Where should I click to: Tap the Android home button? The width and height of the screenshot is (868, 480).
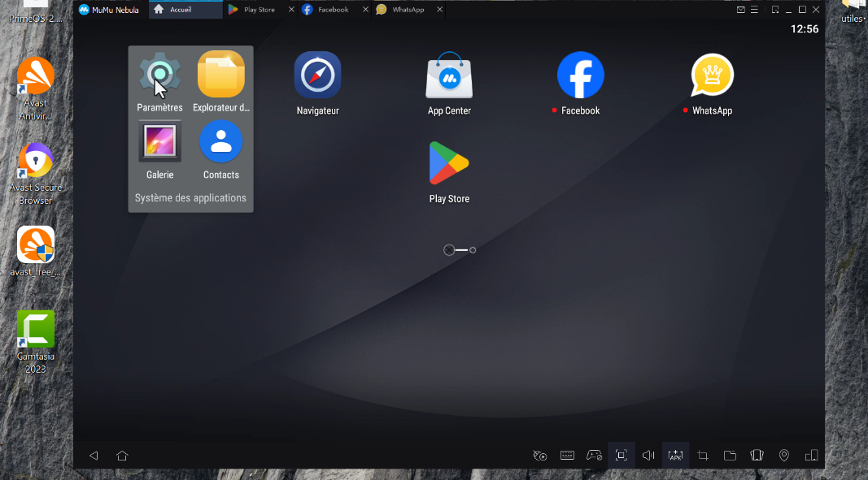[122, 456]
